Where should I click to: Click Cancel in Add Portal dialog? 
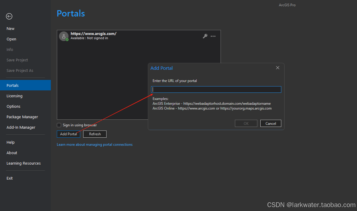point(271,123)
